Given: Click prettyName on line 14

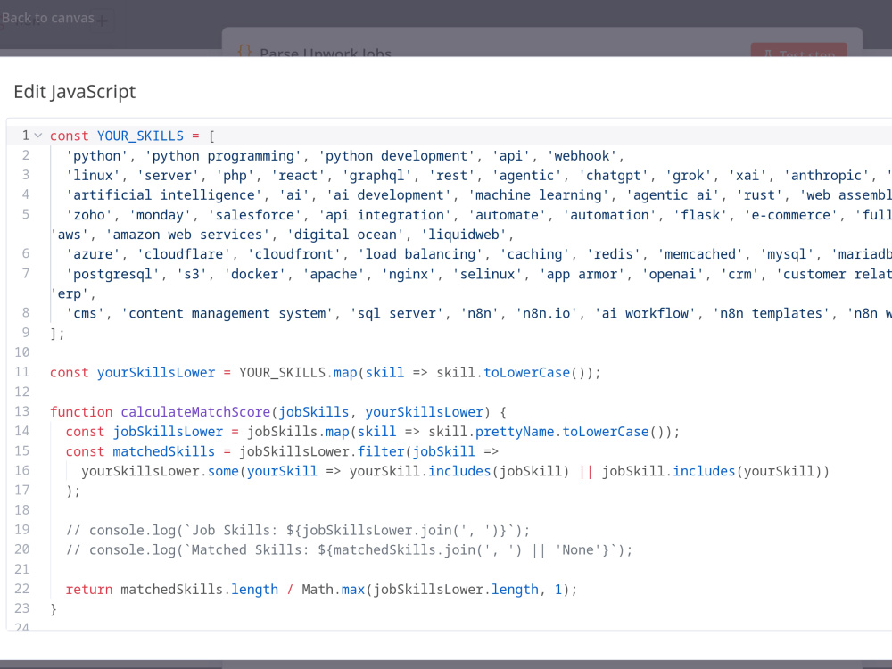Looking at the screenshot, I should 515,432.
